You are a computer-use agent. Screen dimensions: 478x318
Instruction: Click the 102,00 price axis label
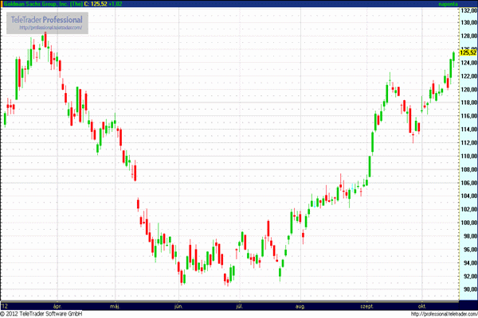(469, 209)
